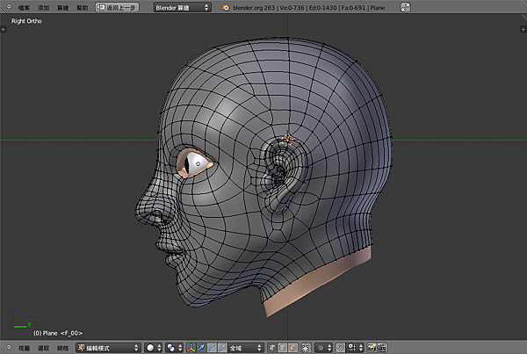The image size is (527, 354).
Task: Switch to face select mode
Action: coord(293,348)
